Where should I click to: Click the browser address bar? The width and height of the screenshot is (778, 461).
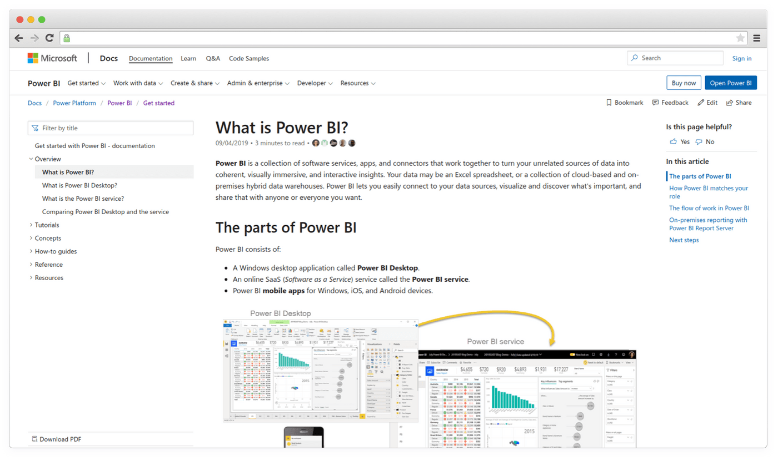pyautogui.click(x=403, y=38)
